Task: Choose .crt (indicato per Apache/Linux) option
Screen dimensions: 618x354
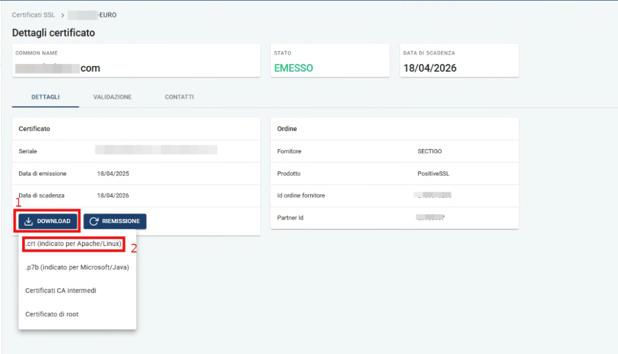Action: click(x=74, y=244)
